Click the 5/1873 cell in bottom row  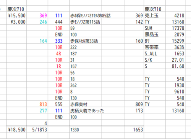point(37,130)
